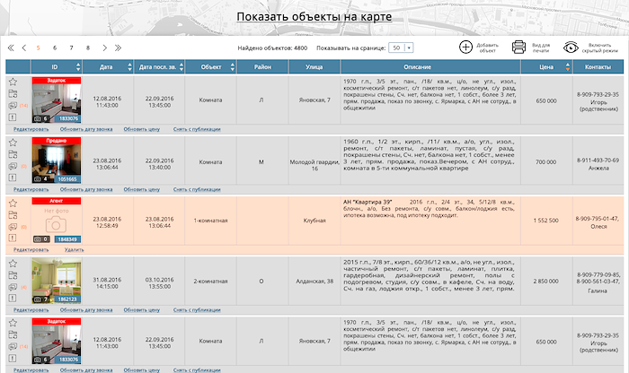The width and height of the screenshot is (629, 373).
Task: Open comments icon in first Яновская row
Action: coord(13,106)
